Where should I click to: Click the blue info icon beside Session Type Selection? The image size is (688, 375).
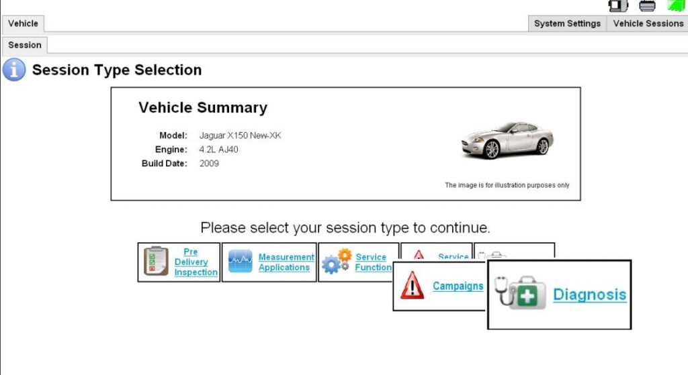tap(14, 70)
